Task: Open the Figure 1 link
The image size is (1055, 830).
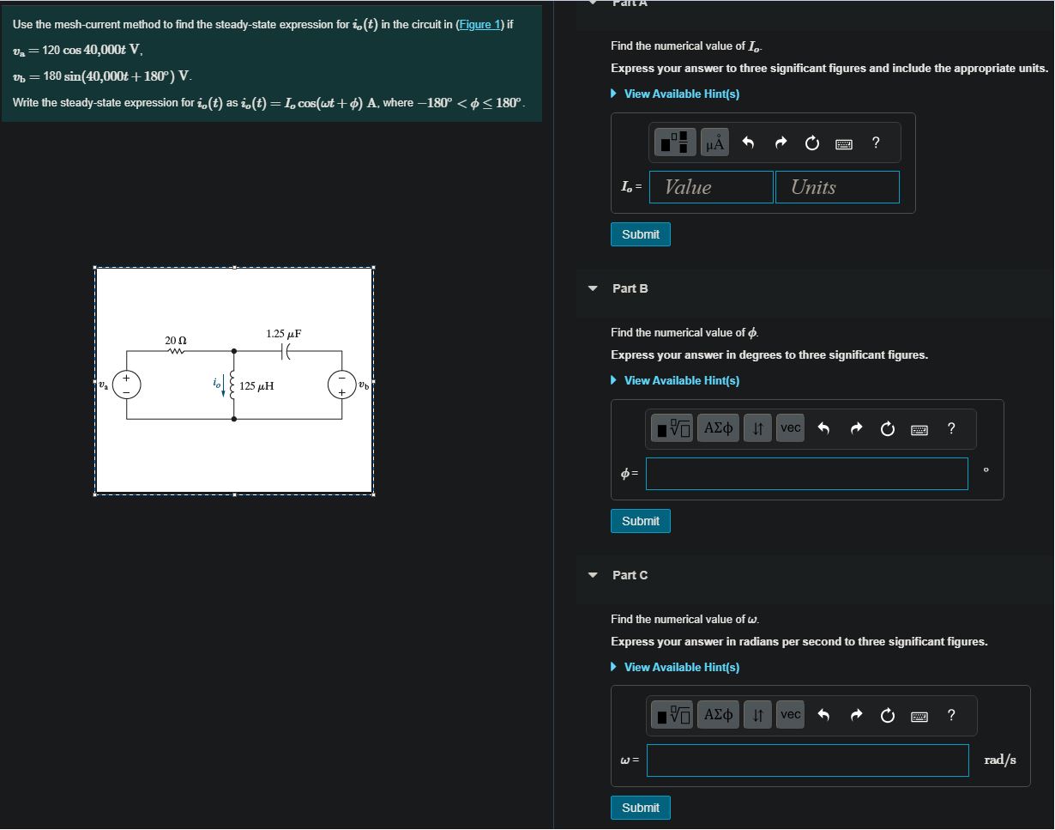Action: pos(479,24)
